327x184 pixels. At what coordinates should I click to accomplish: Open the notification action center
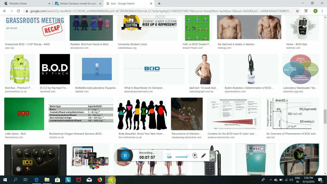click(x=320, y=180)
